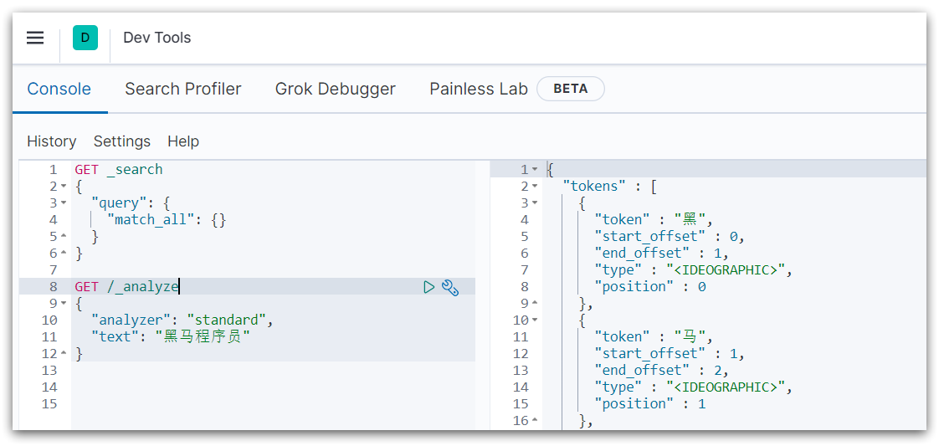Click the green D space avatar
Screen dimensions: 939x446
pyautogui.click(x=85, y=38)
